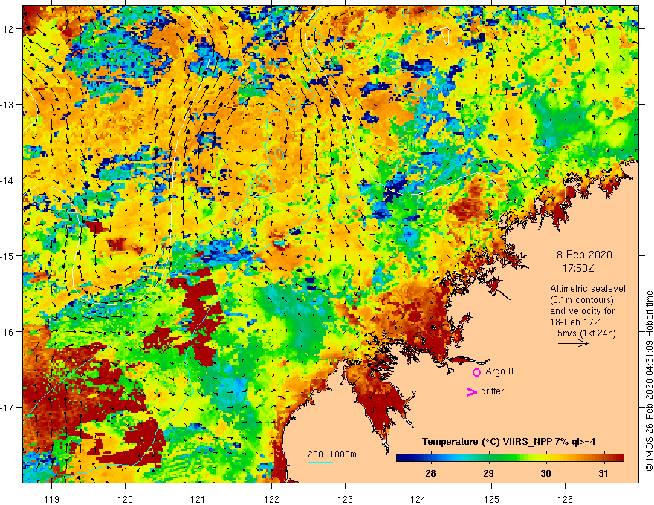
Task: Click the '0.5m/s (1kt 24h)' label
Action: tap(583, 333)
